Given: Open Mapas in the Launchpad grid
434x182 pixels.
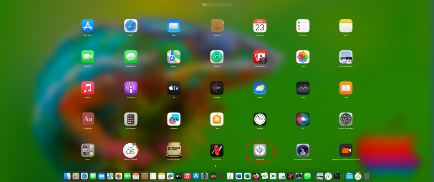Looking at the screenshot, I should click(x=174, y=57).
